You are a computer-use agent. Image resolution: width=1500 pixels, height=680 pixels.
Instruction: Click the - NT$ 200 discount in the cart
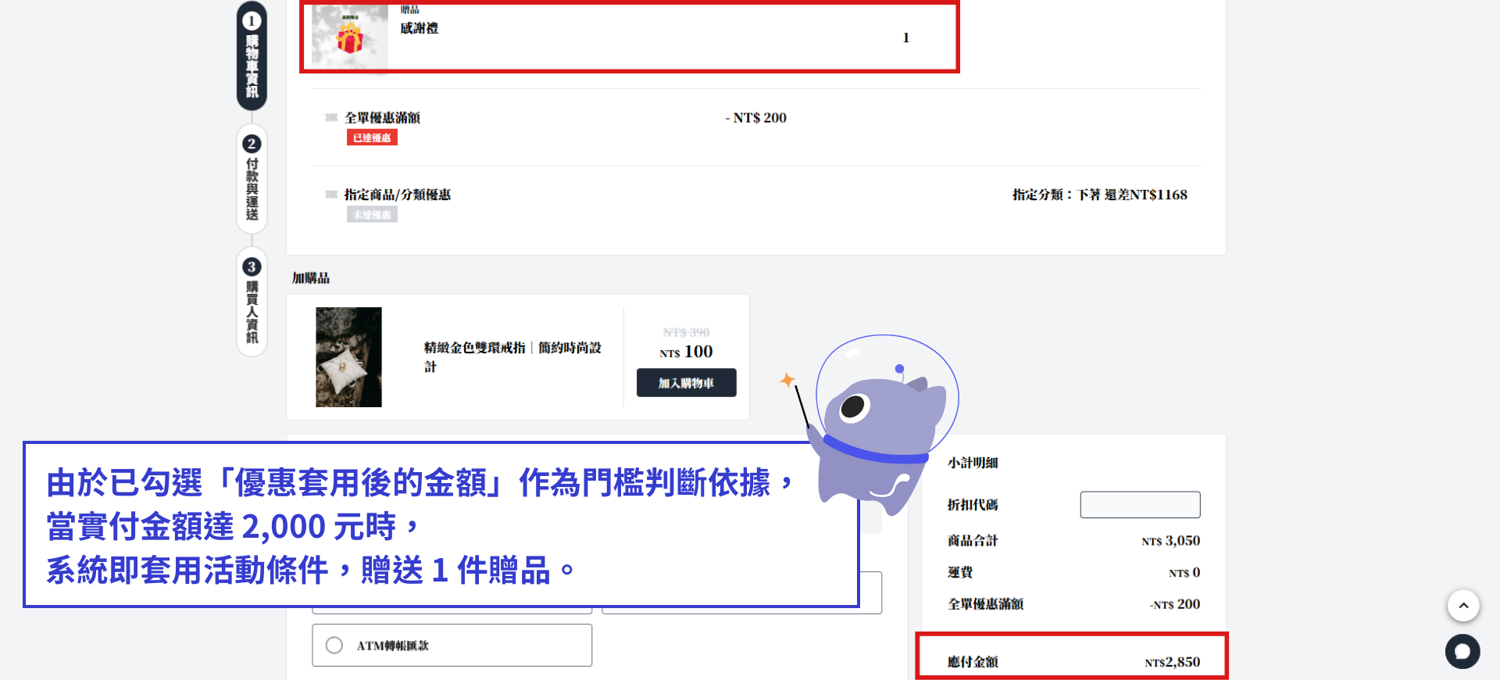pos(756,118)
